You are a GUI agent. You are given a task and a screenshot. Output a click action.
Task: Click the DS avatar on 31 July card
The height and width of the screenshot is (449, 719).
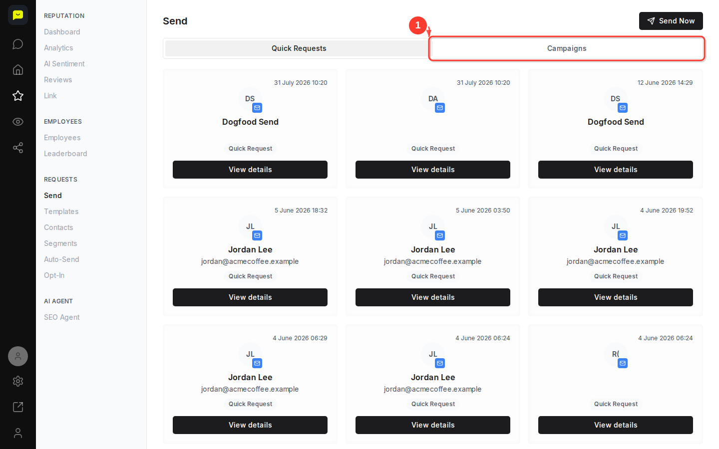250,99
